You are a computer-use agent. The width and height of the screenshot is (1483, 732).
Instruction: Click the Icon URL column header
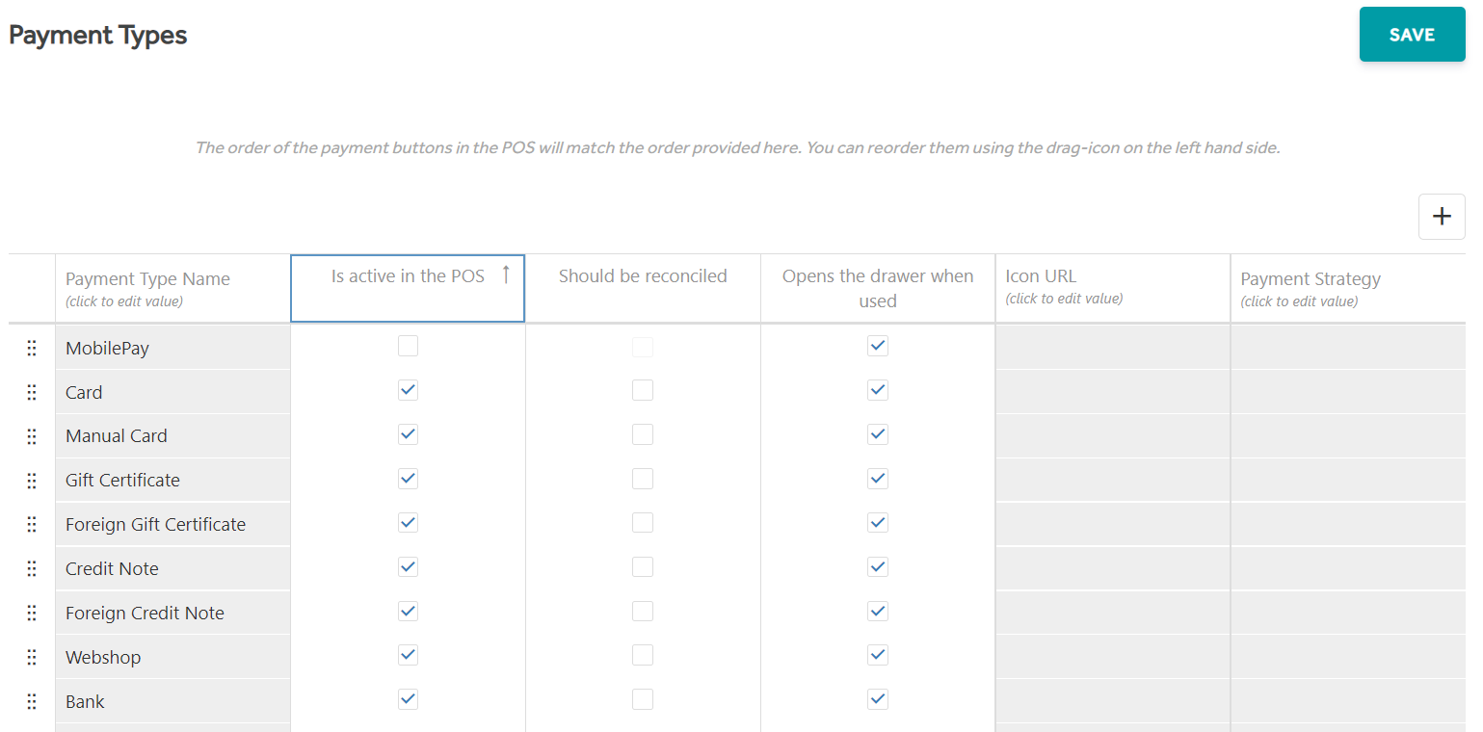(1113, 288)
